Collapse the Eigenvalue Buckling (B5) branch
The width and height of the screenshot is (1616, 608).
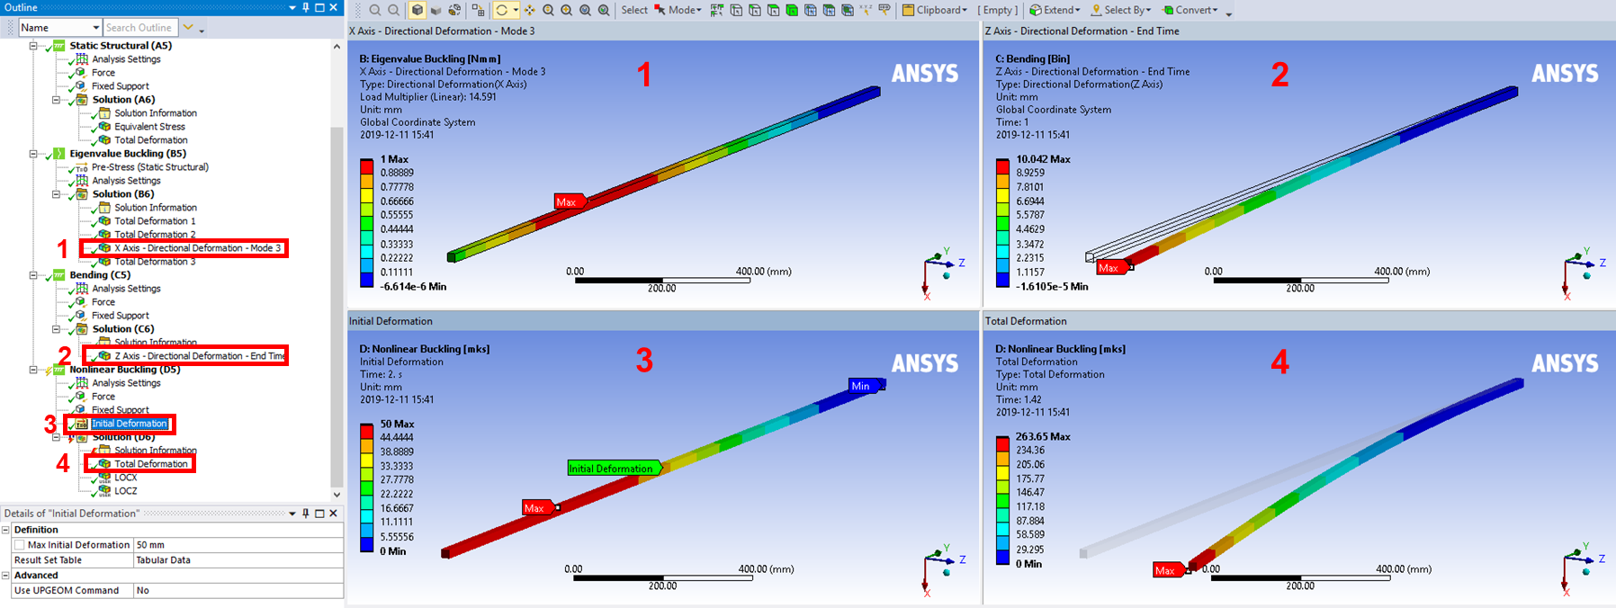[33, 154]
